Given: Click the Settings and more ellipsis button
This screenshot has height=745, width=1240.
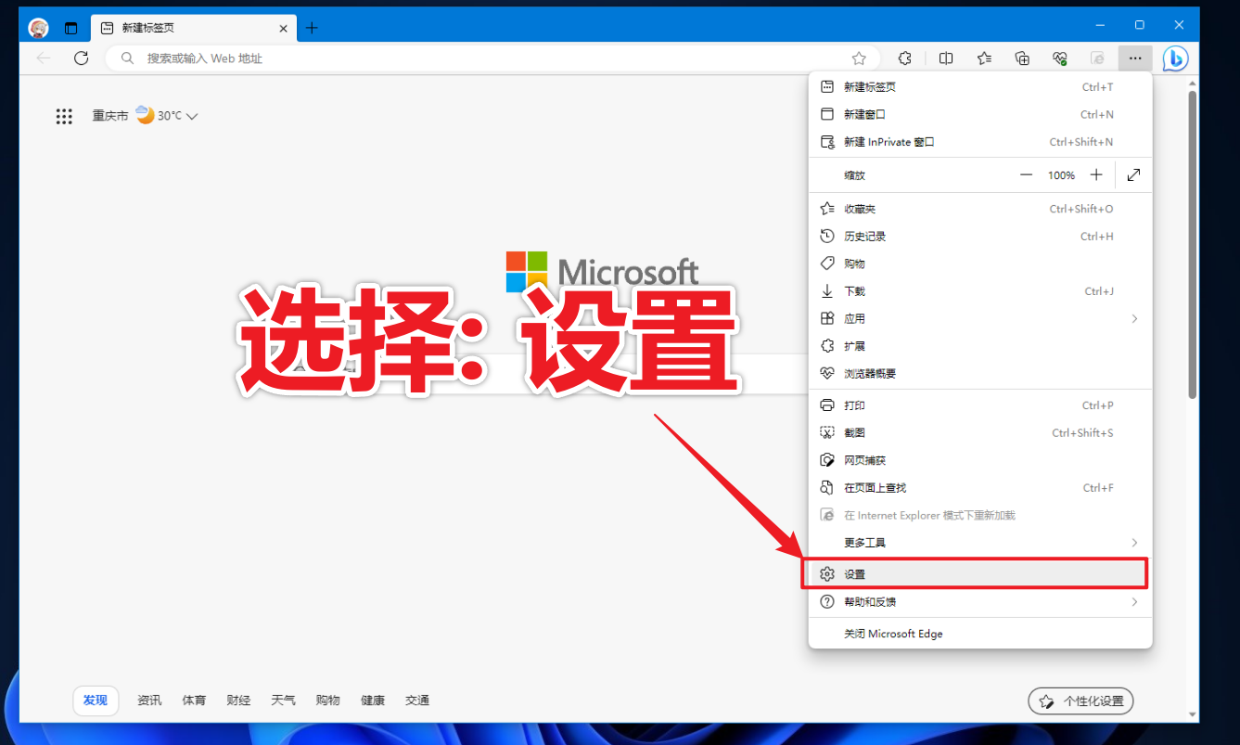Looking at the screenshot, I should (x=1135, y=58).
